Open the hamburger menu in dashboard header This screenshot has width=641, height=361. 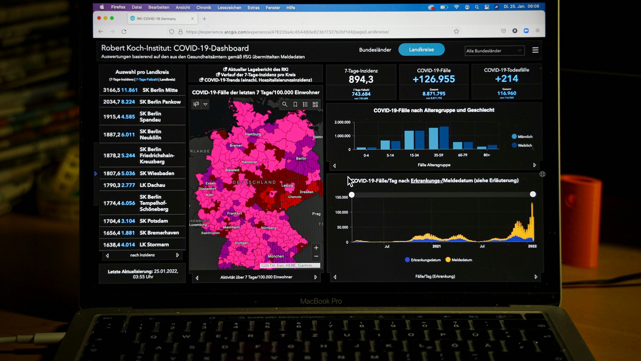(x=535, y=50)
